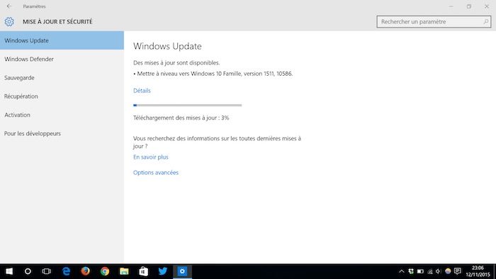Viewport: 496px width, 279px height.
Task: Follow the En savoir plus link
Action: click(x=150, y=157)
